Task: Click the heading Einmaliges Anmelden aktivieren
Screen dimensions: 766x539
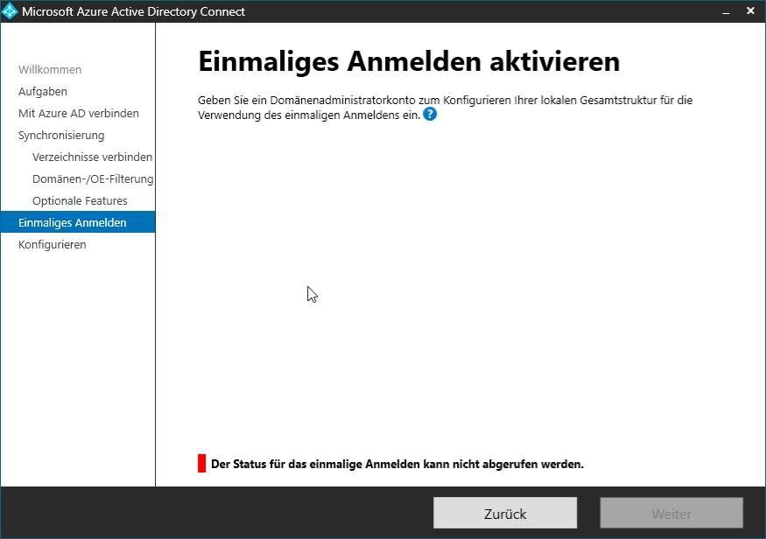Action: [409, 61]
